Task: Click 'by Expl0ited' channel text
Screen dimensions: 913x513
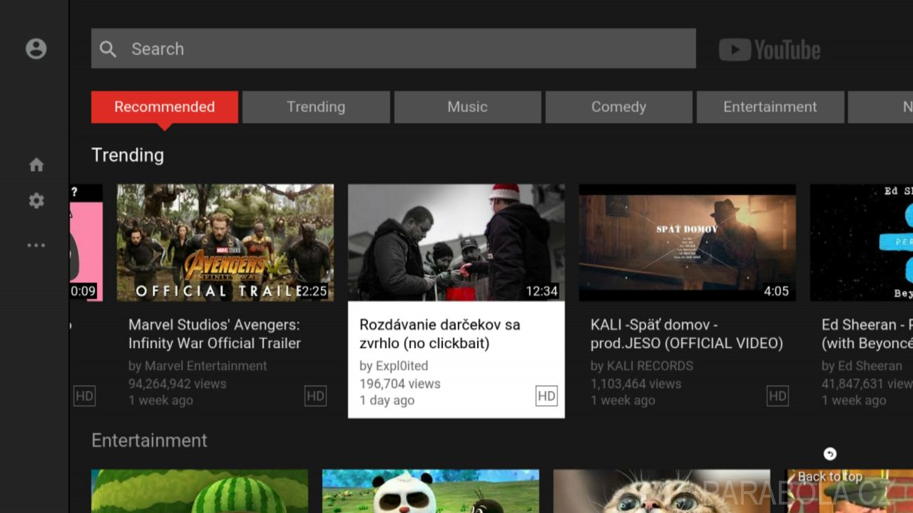Action: 393,366
